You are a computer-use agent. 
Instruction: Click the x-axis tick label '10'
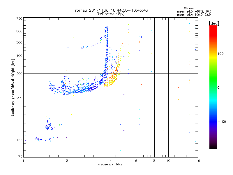[168, 161]
